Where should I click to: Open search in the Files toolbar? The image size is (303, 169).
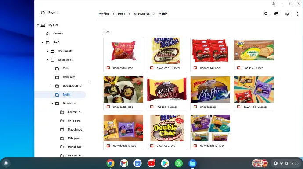[266, 14]
